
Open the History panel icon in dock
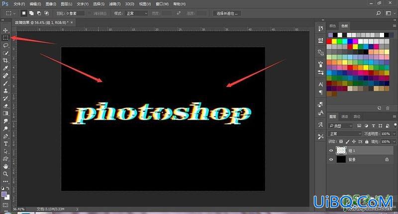pos(320,29)
